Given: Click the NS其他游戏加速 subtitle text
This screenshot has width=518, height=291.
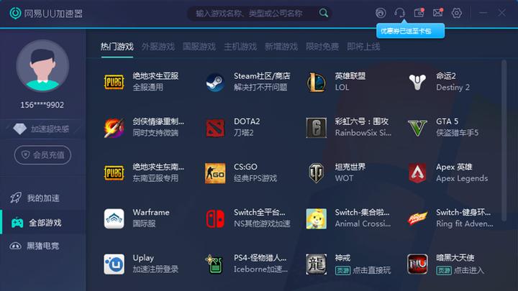Looking at the screenshot, I should pos(262,224).
